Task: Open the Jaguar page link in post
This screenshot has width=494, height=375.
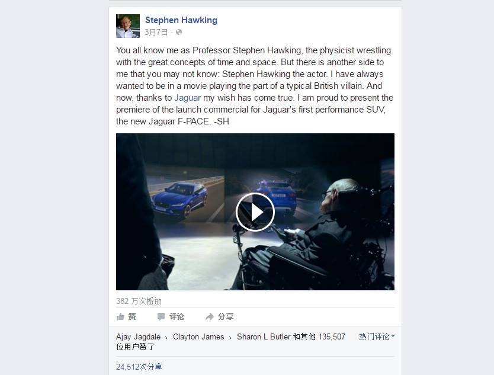Action: pyautogui.click(x=187, y=98)
